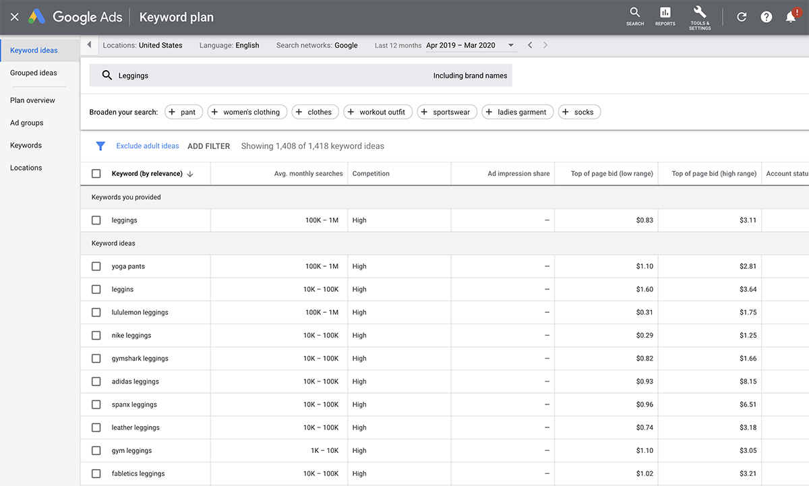Screen dimensions: 809x486
Task: Check the box for 'spanx leggings'
Action: pyautogui.click(x=96, y=404)
